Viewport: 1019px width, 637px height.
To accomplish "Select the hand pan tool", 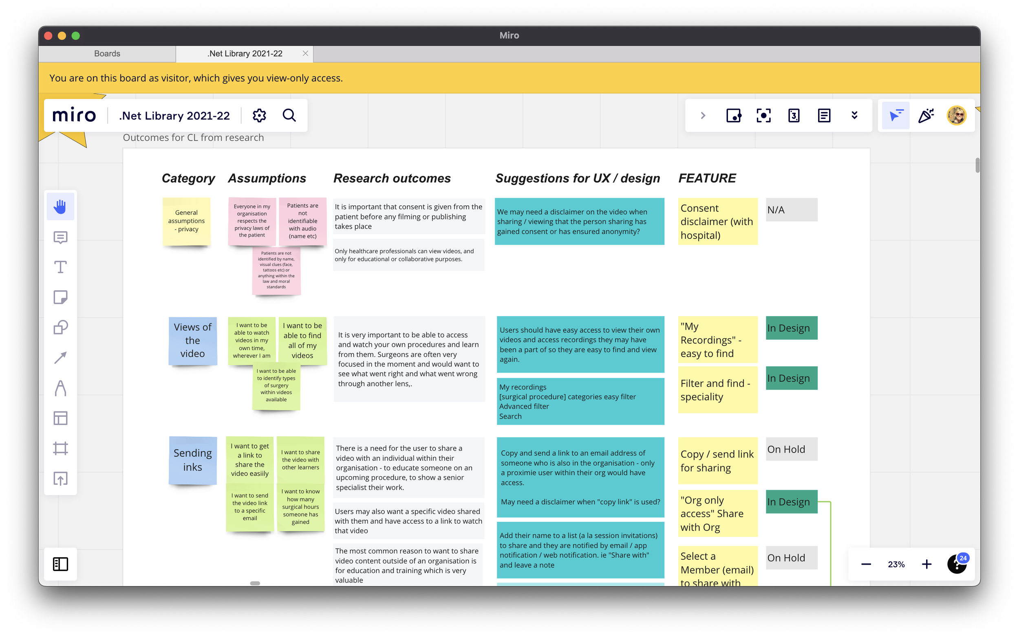I will (x=60, y=206).
